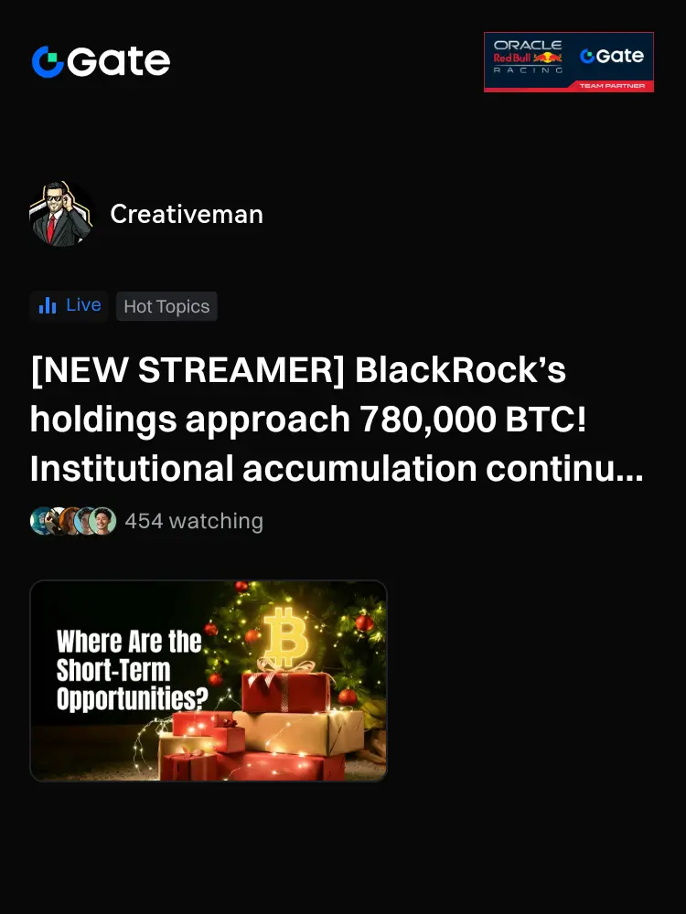
Task: Click the glowing Bitcoin symbol in thumbnail
Action: point(284,636)
